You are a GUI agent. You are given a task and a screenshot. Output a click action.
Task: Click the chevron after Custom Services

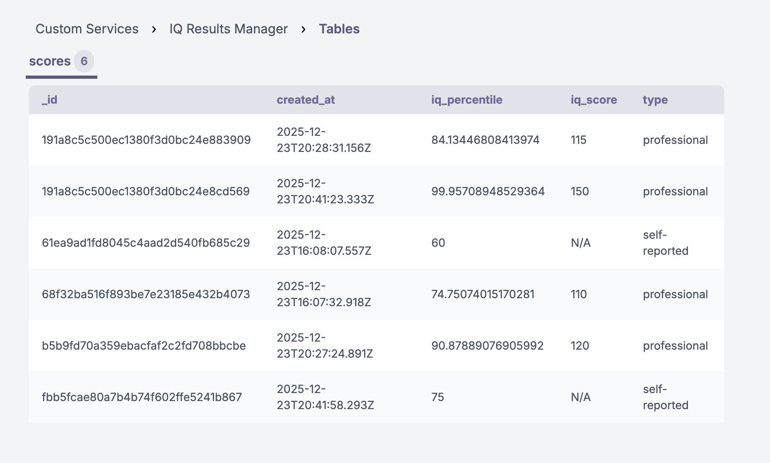pyautogui.click(x=154, y=29)
